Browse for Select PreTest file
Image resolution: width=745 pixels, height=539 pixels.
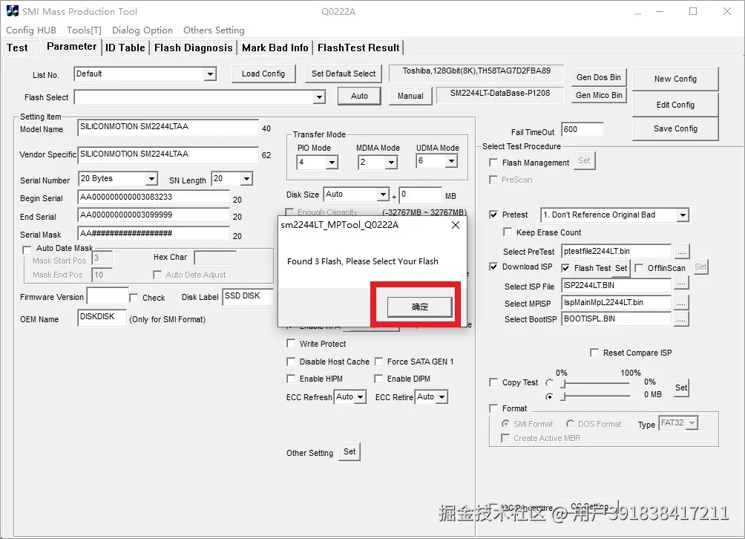(x=682, y=251)
